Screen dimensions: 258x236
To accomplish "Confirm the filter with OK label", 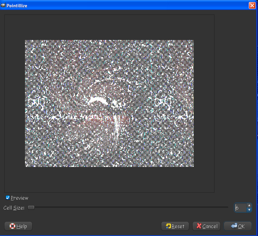I will coord(241,226).
